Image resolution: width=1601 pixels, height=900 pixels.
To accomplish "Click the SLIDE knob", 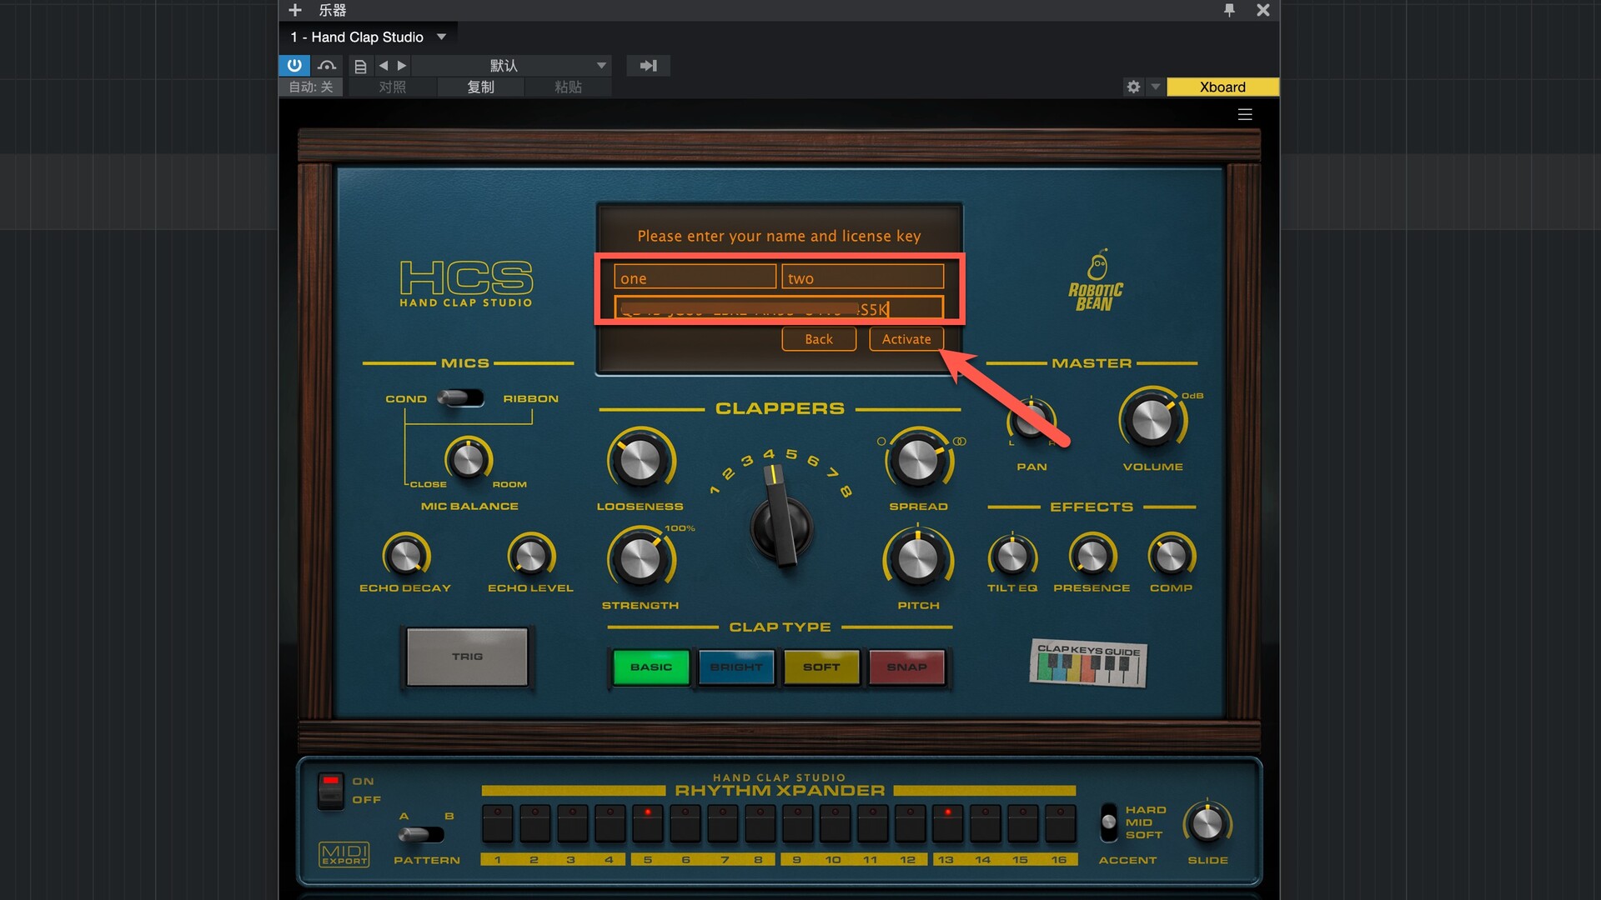I will pos(1207,823).
